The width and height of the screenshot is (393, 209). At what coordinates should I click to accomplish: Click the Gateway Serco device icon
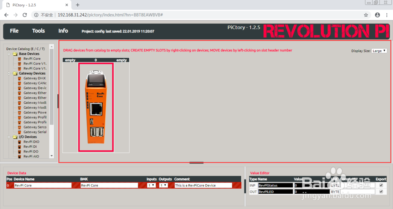coord(20,127)
